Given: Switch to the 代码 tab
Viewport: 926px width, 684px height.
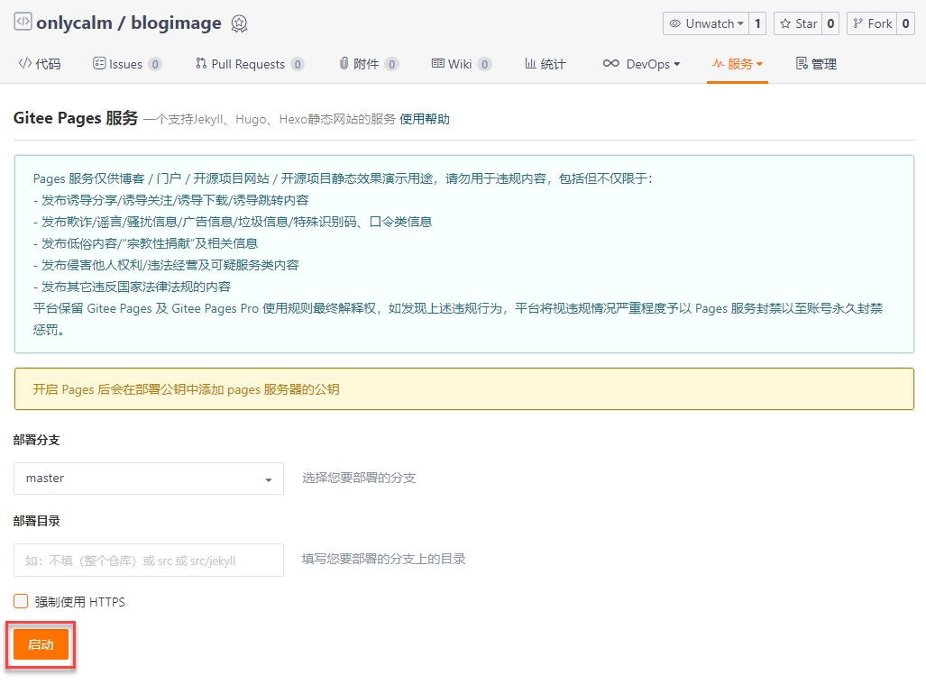Looking at the screenshot, I should [40, 64].
